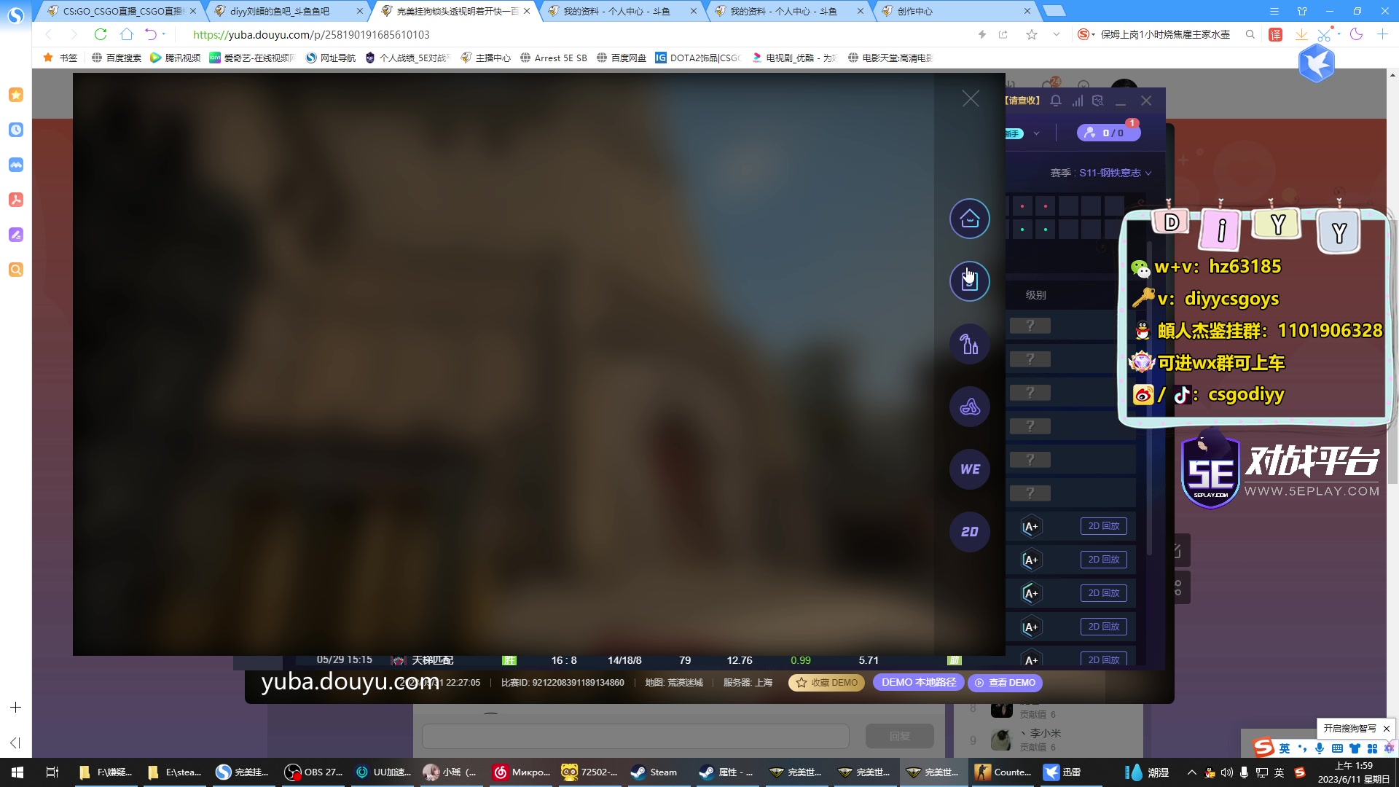1399x787 pixels.
Task: Open the star favorites icon in left sidebar
Action: click(16, 95)
